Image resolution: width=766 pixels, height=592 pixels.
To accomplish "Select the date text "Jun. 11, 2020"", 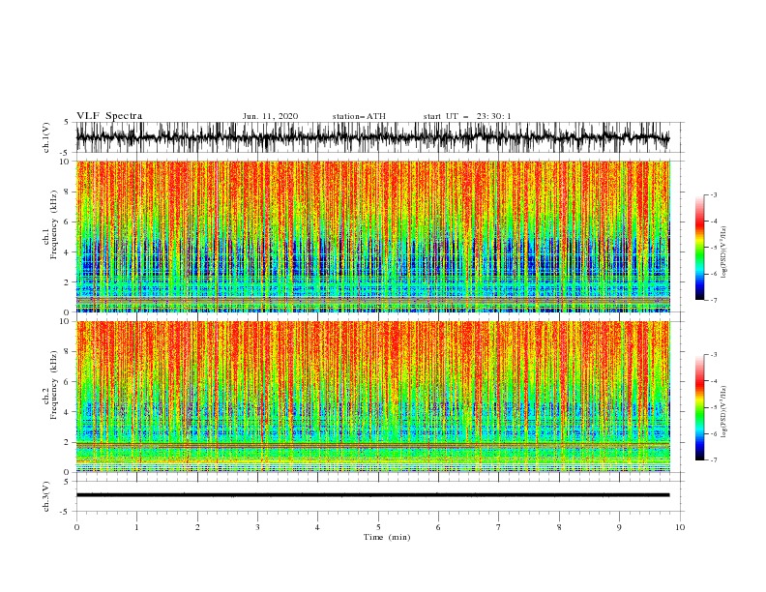I will click(270, 116).
